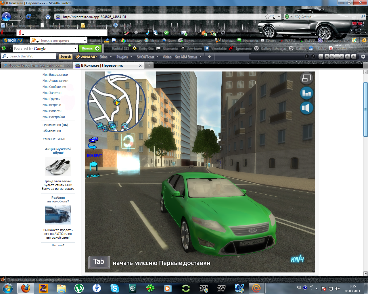The width and height of the screenshot is (368, 294).
Task: Click the tray volume speaker icon
Action: [337, 289]
